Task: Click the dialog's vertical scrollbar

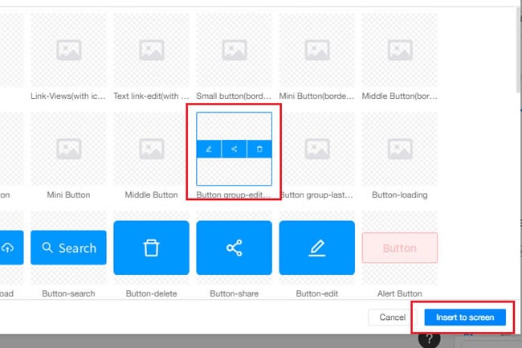Action: pos(519,50)
